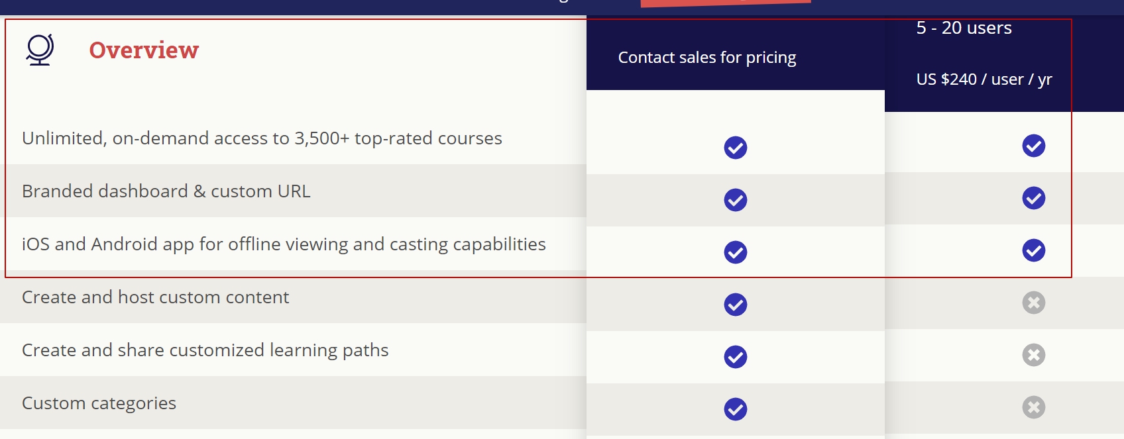
Task: Click the custom categories checkmark, contact-sales plan
Action: tap(735, 409)
